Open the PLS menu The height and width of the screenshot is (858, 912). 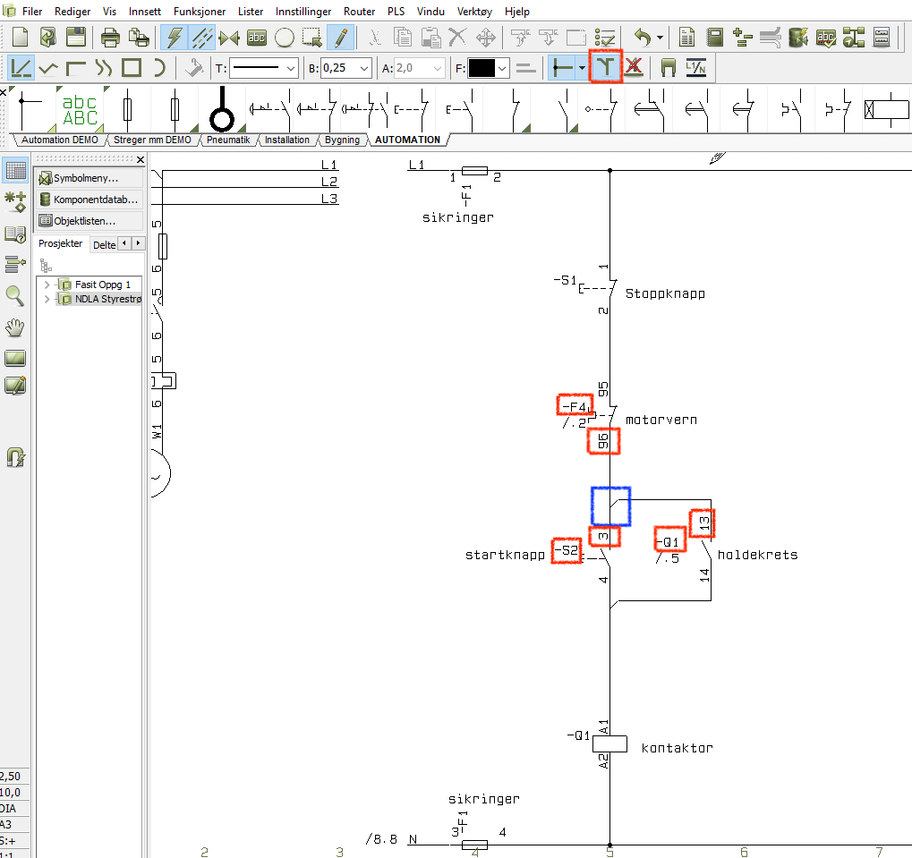[396, 12]
